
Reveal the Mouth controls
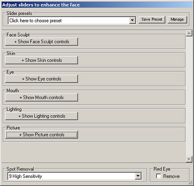point(41,97)
